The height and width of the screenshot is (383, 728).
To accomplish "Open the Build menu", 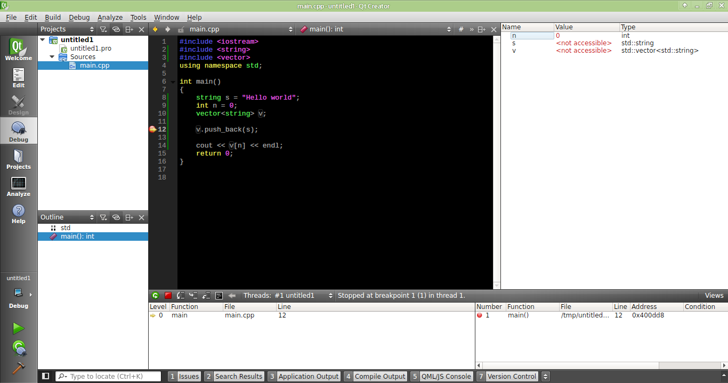I will tap(53, 18).
